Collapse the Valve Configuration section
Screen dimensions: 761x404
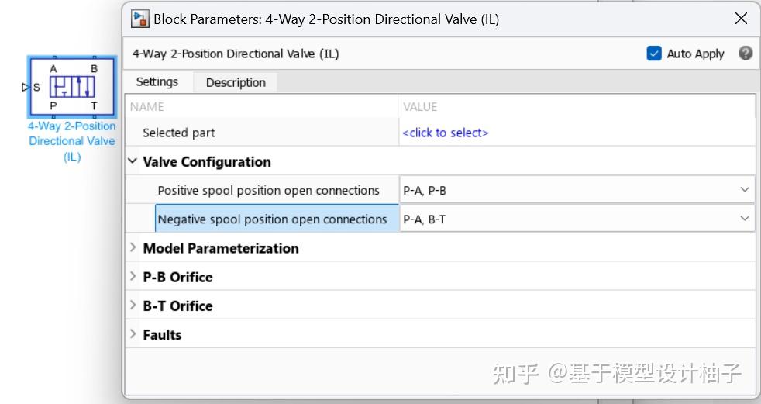tap(133, 161)
